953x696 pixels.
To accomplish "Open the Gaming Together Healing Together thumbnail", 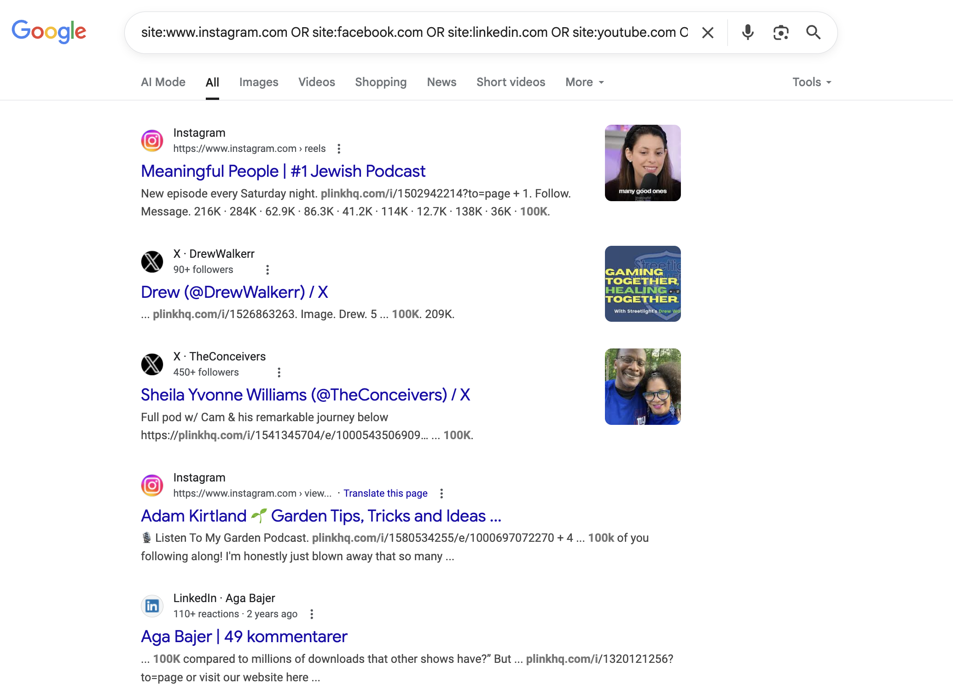I will pos(642,284).
